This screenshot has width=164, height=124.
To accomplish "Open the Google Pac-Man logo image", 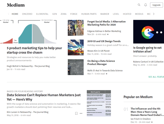I will pos(149,32).
